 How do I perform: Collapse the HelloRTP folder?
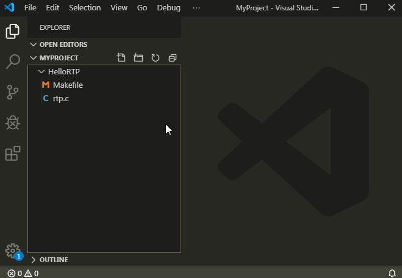(63, 72)
